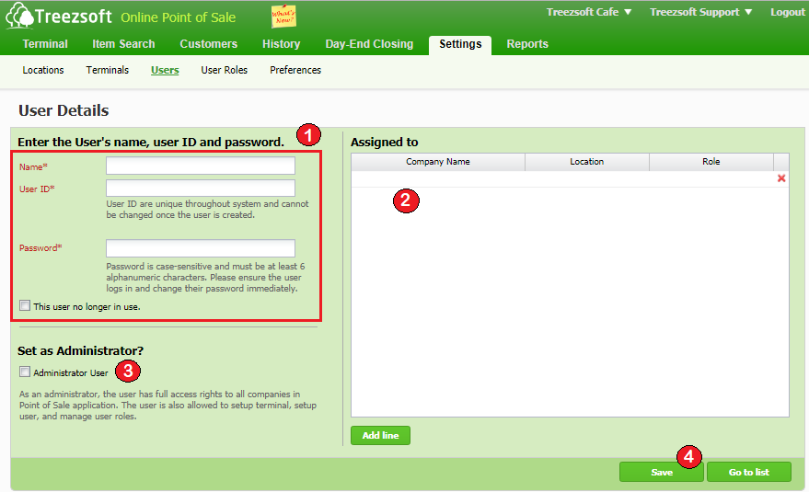Tick 'This user no longer in use'
This screenshot has width=809, height=492.
(25, 306)
